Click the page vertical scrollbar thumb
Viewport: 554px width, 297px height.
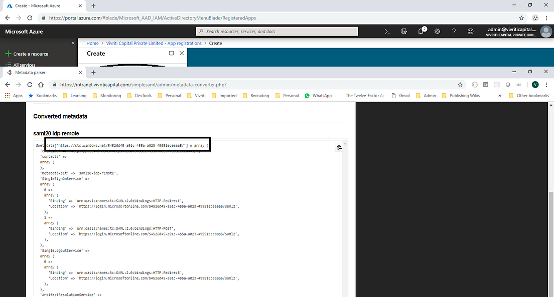(551, 244)
